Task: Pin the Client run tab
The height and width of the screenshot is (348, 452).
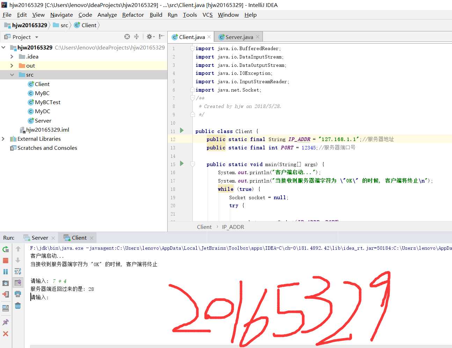Action: [6, 322]
